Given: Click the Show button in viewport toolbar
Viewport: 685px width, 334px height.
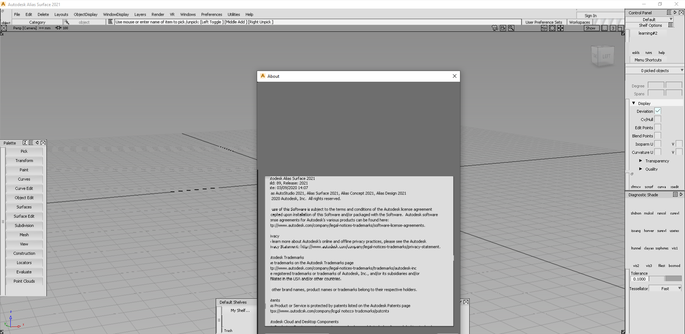Looking at the screenshot, I should (x=590, y=28).
